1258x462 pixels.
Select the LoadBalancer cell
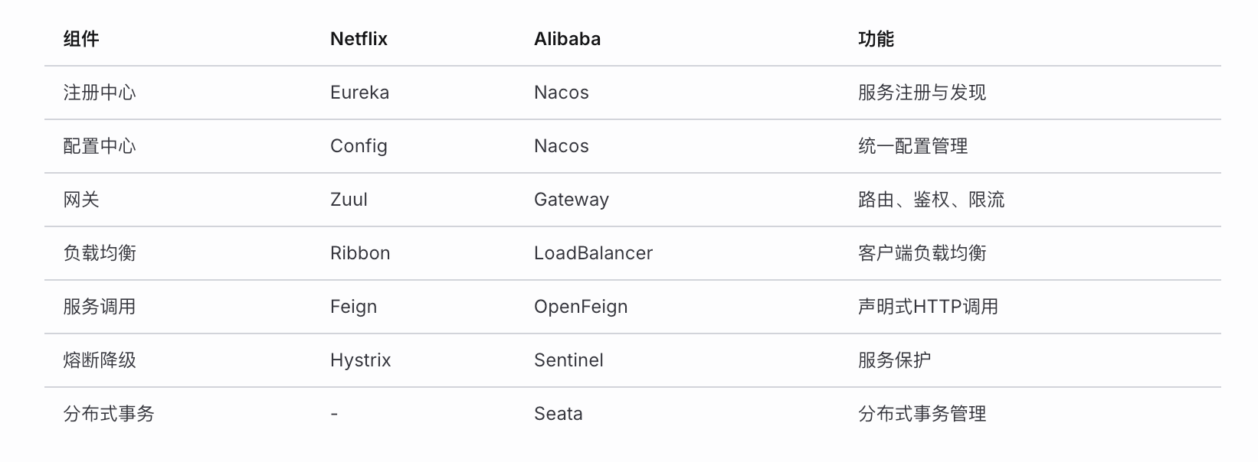coord(593,253)
